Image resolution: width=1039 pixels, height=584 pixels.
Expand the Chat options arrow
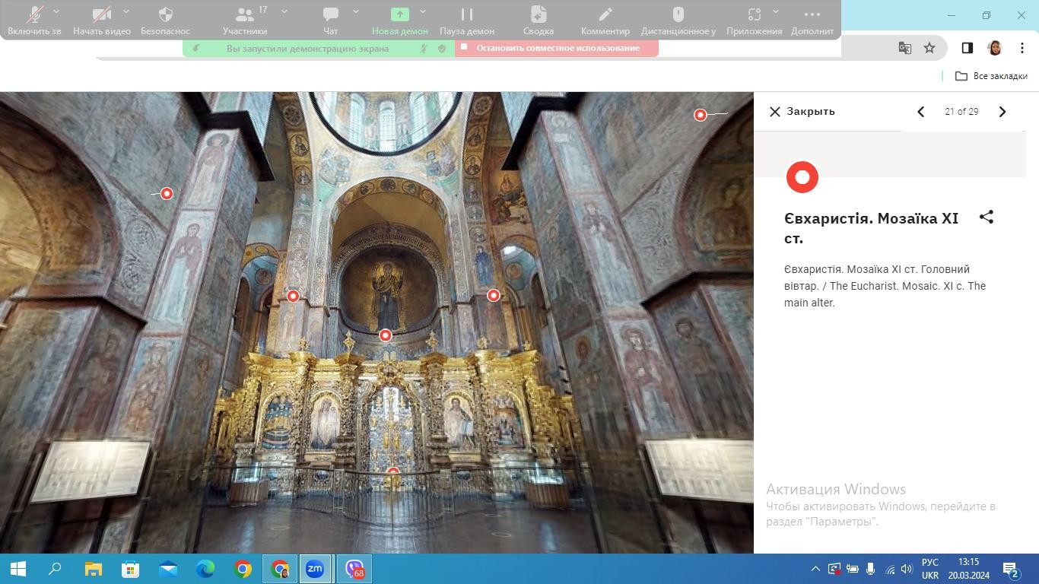(x=355, y=11)
